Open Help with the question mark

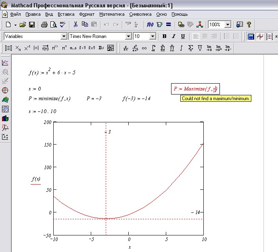pyautogui.click(x=249, y=25)
